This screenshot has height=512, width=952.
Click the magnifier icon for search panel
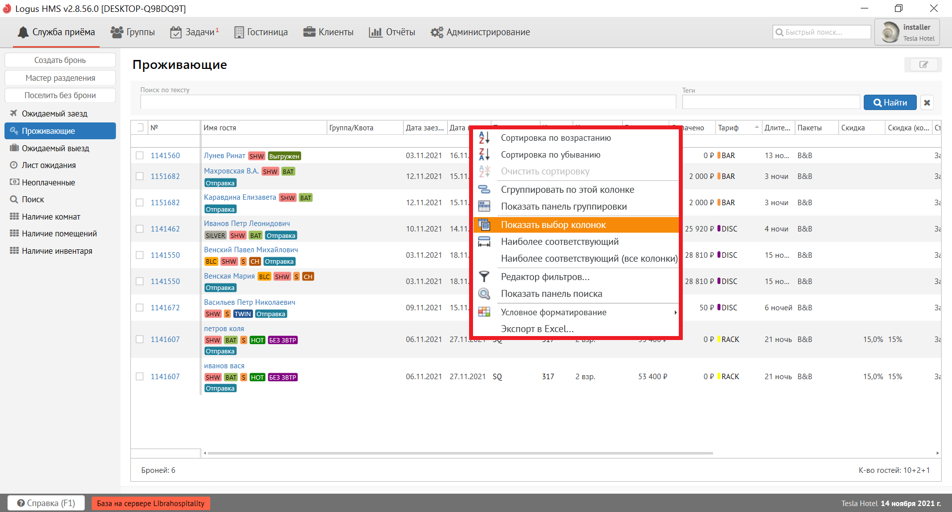[x=484, y=294]
